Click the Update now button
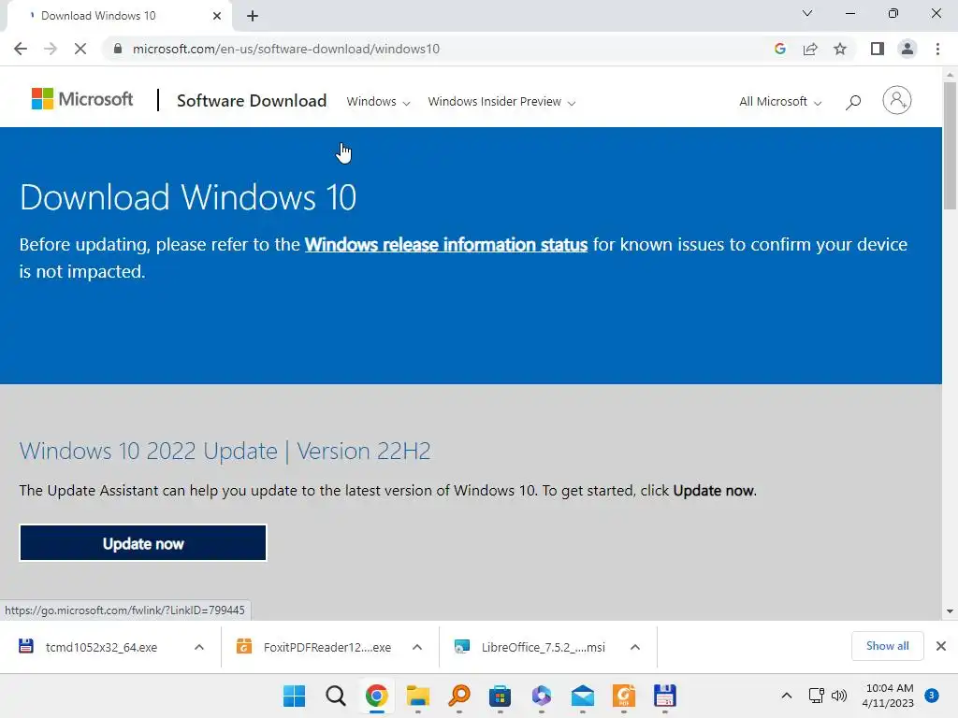This screenshot has height=718, width=958. tap(143, 543)
